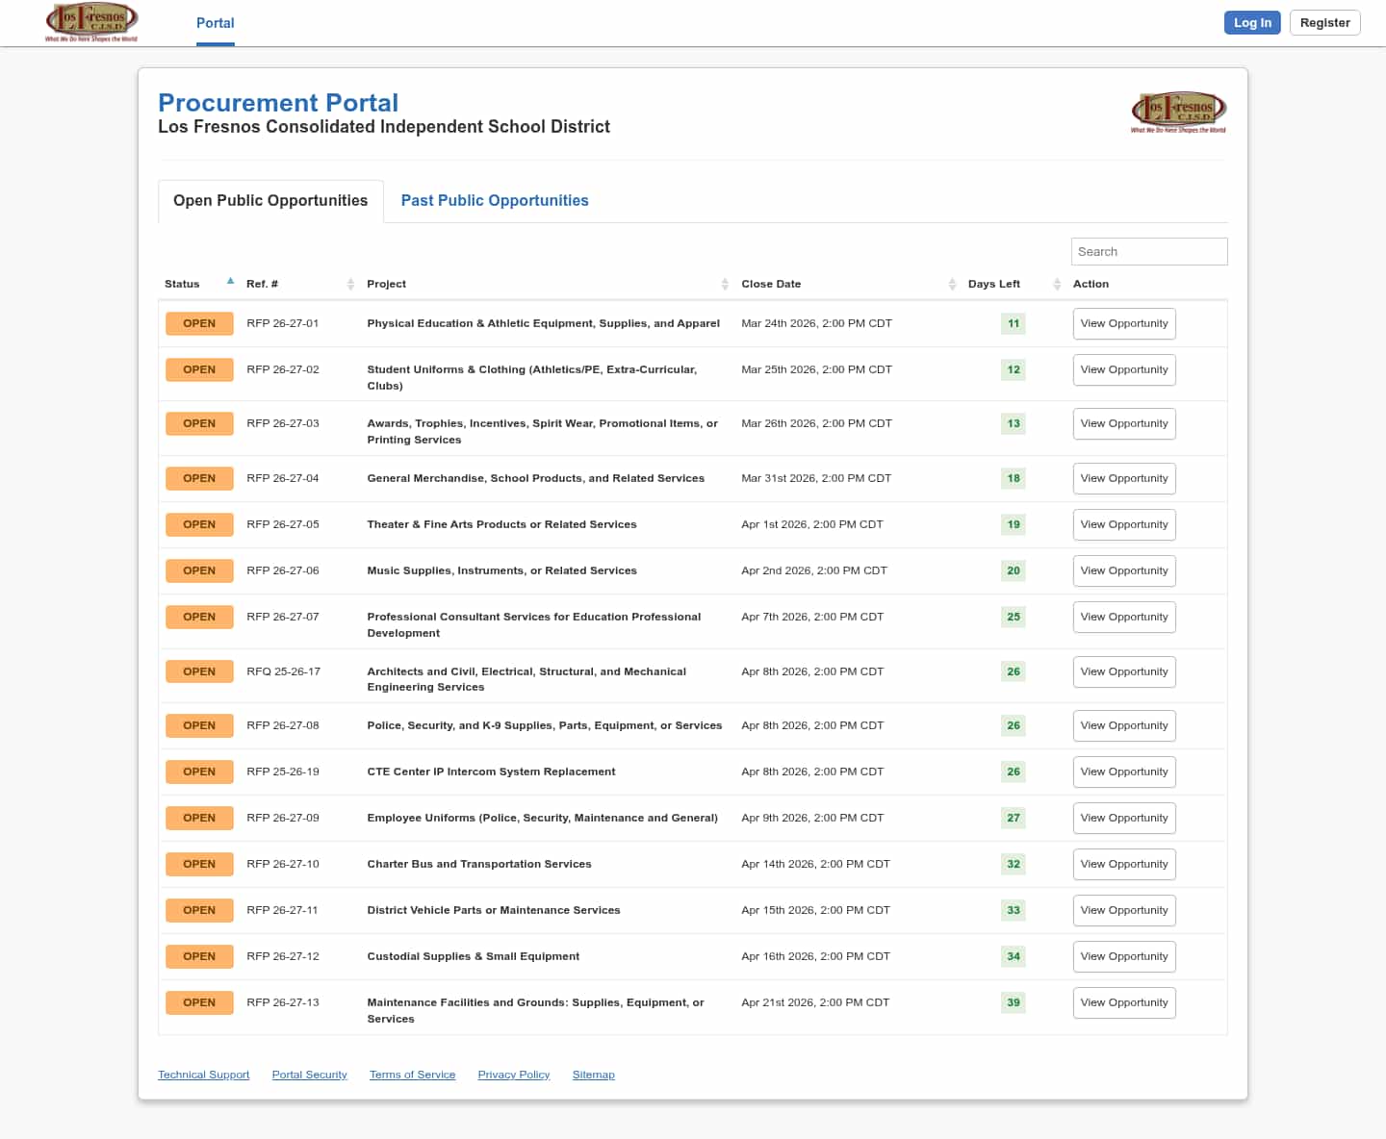The height and width of the screenshot is (1139, 1386).
Task: Open View Opportunity for CTE Center Intercom
Action: [x=1123, y=772]
